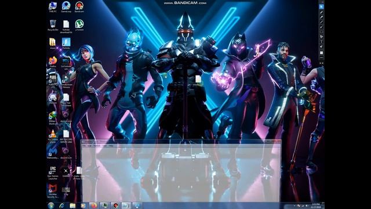Select the MY DISCORD SERVER LINK file

coord(66,136)
